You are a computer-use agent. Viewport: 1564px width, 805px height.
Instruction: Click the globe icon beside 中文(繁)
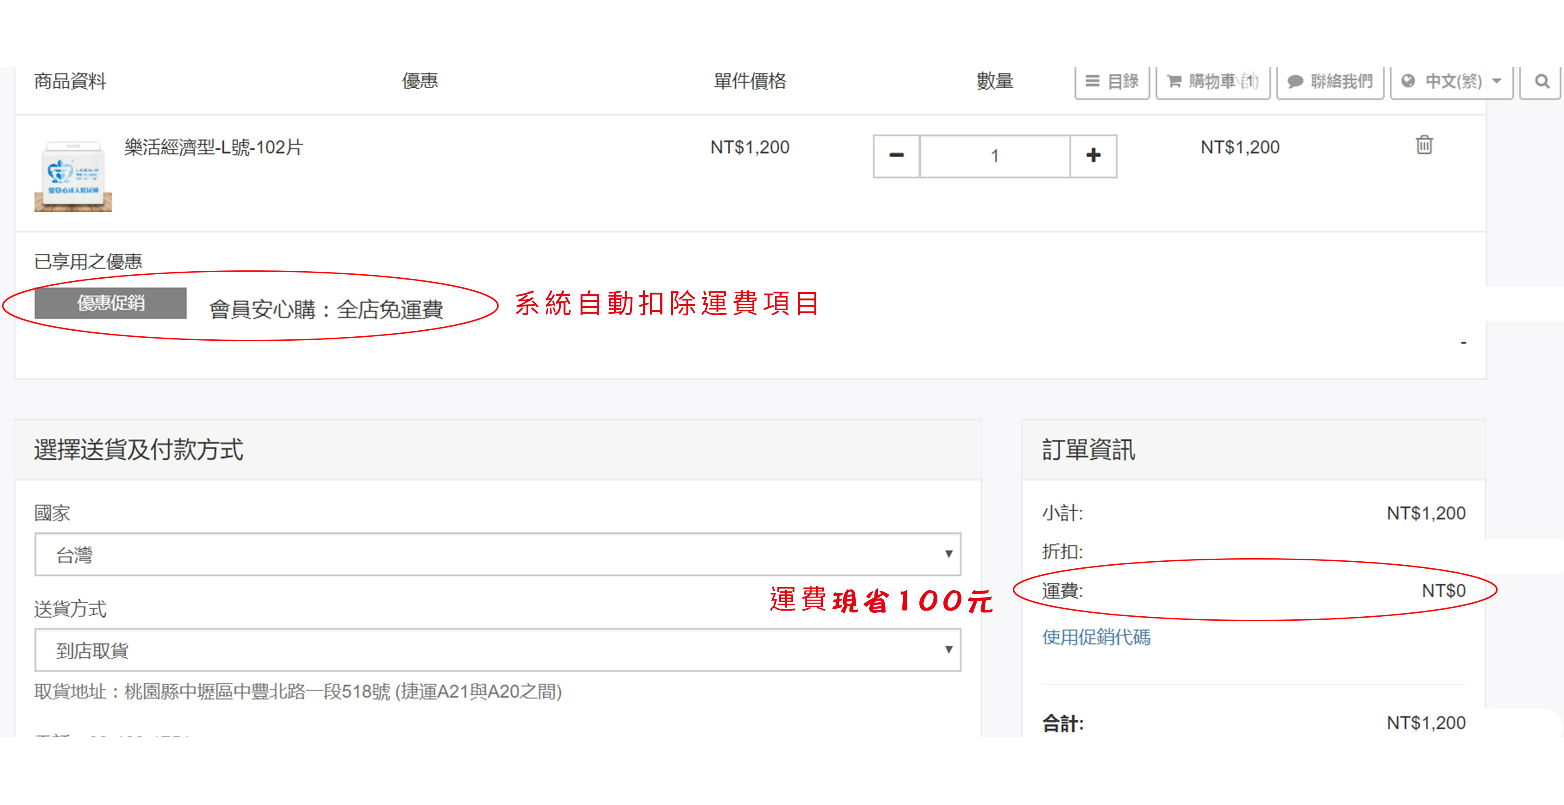coord(1408,81)
